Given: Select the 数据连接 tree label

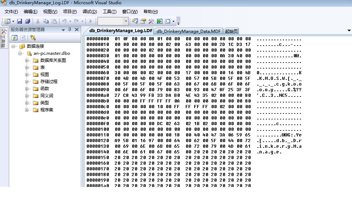Looking at the screenshot, I should [x=35, y=46].
